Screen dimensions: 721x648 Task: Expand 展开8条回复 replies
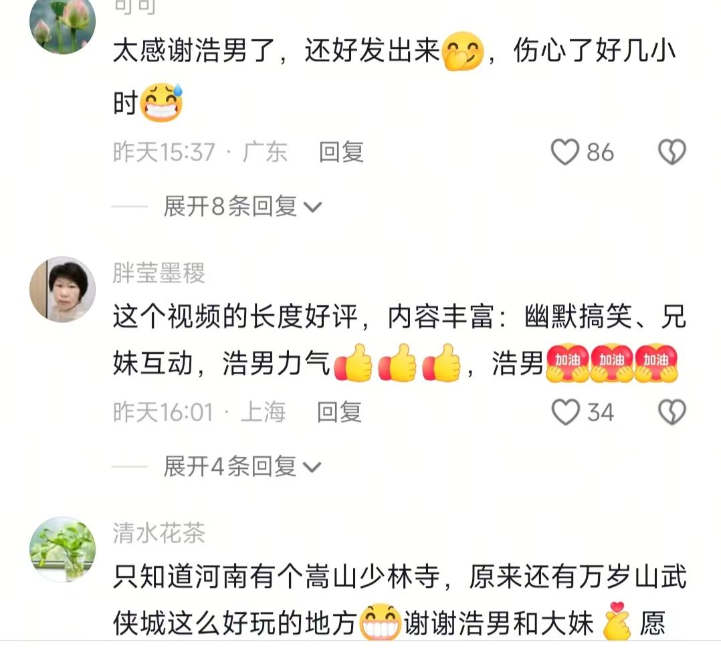(x=242, y=207)
